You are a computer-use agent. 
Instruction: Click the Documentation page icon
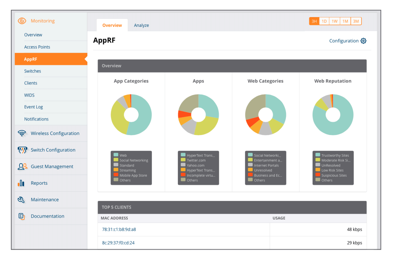(21, 216)
